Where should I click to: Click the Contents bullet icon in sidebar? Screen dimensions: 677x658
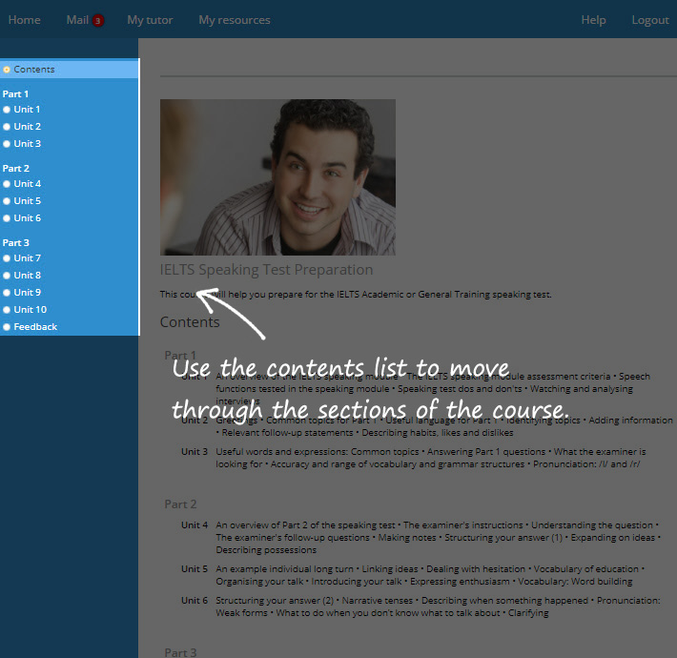pos(7,70)
